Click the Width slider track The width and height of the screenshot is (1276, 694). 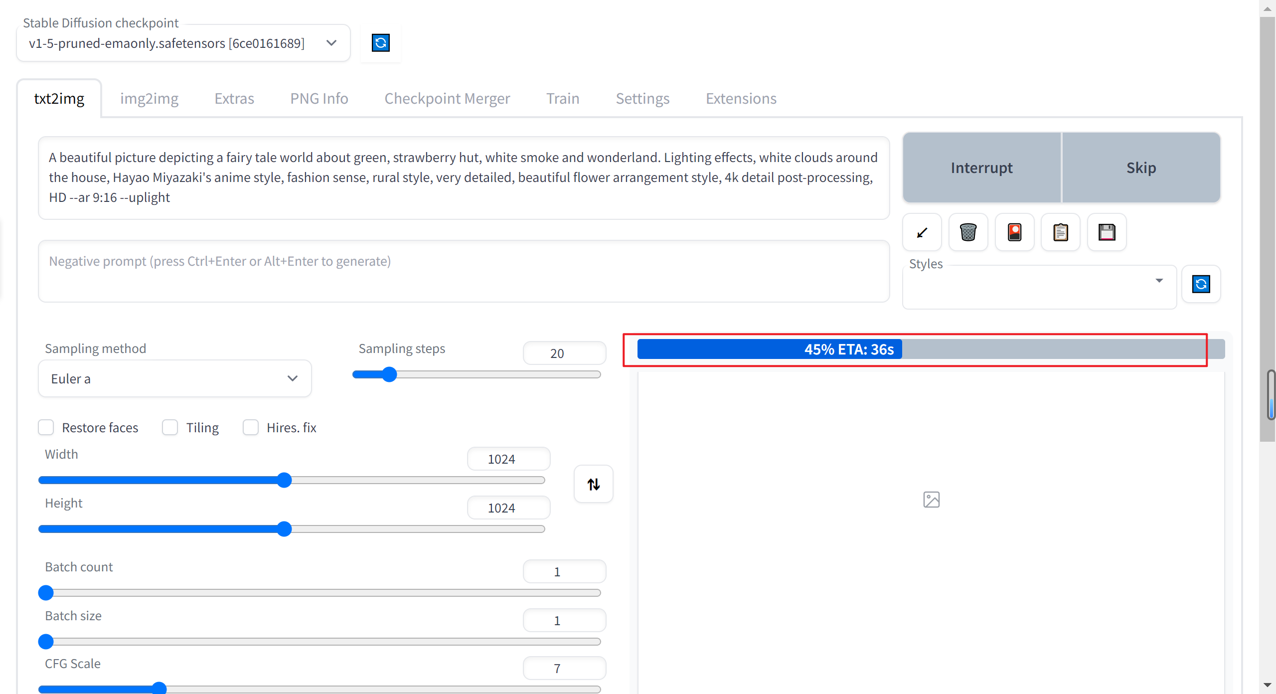[292, 480]
